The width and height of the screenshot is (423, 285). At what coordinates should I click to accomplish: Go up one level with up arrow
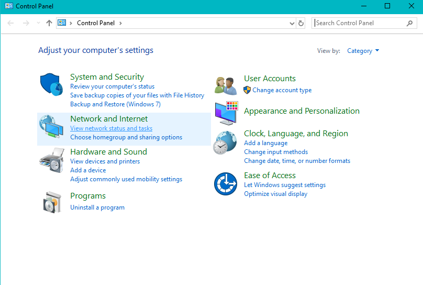pos(49,23)
